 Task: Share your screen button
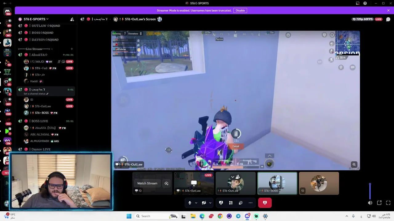[221, 203]
